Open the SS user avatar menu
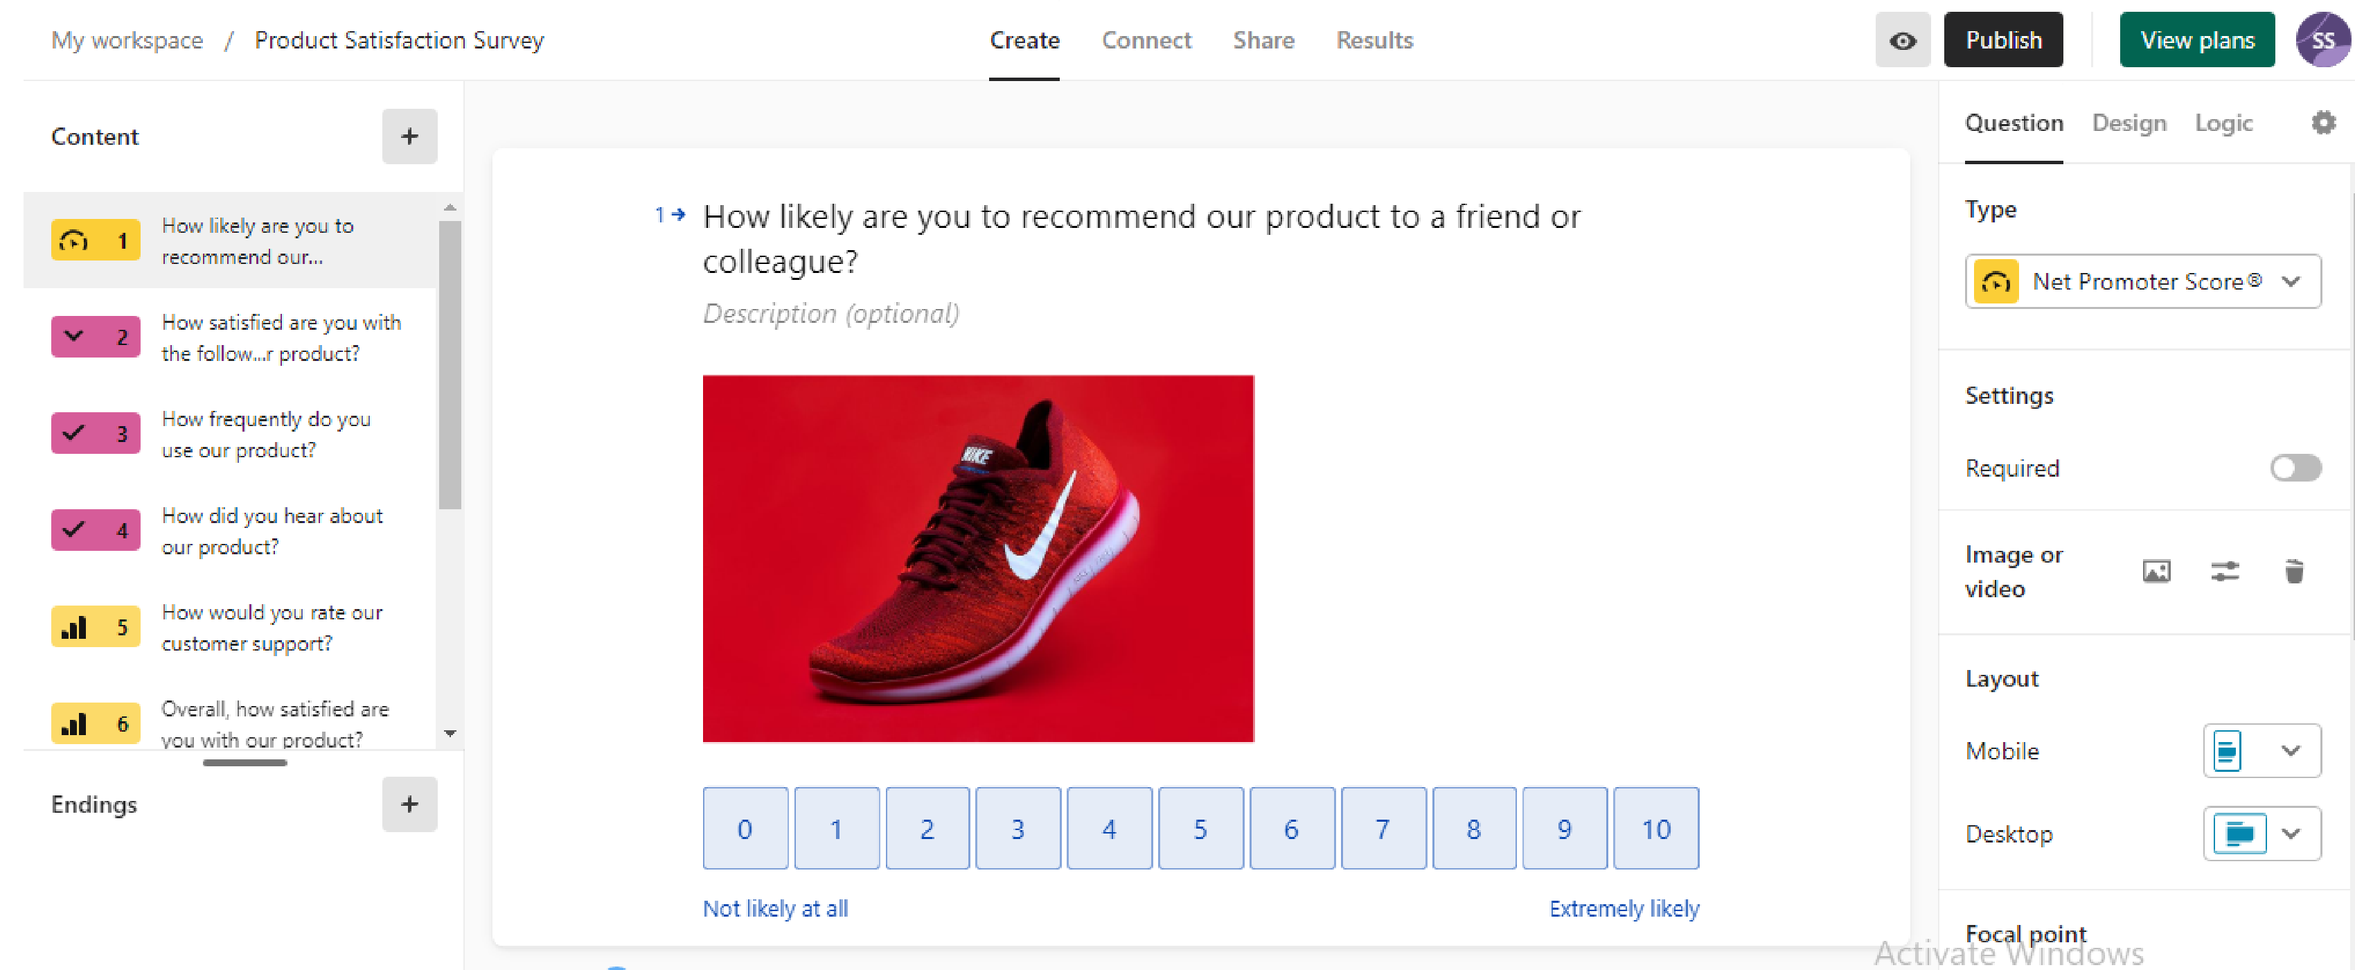 (2322, 40)
